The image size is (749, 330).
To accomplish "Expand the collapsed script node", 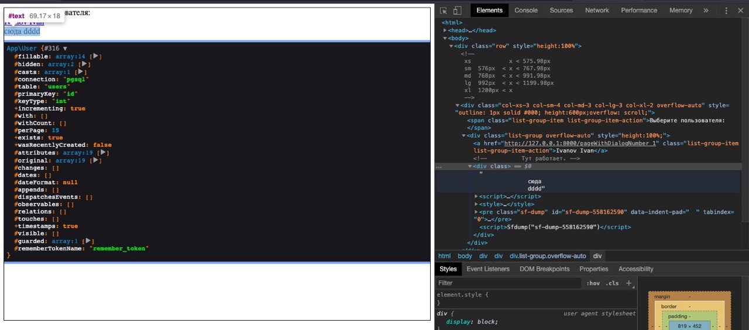I will pos(476,197).
